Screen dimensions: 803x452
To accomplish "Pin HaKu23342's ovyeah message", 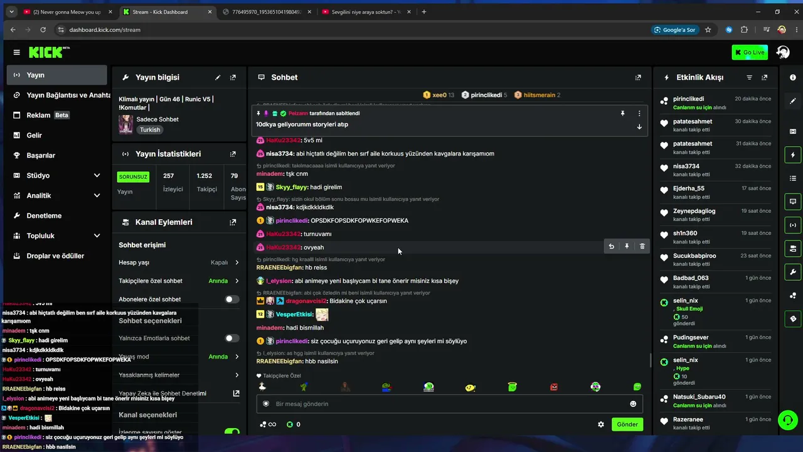I will 627,247.
